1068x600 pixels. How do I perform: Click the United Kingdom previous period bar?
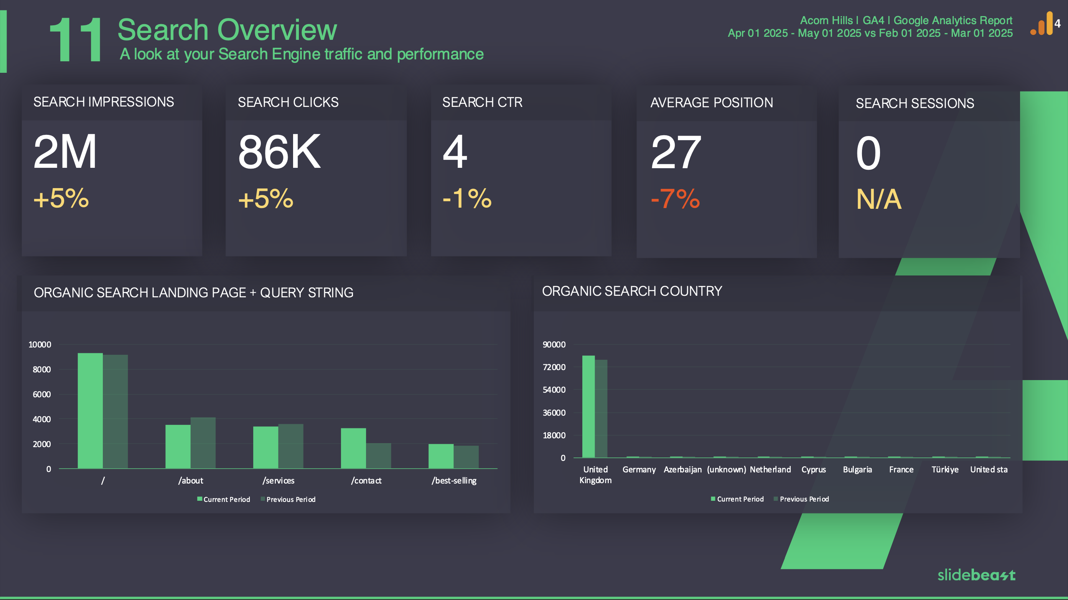(x=601, y=409)
